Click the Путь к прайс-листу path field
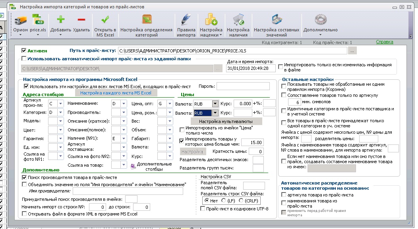 point(232,50)
